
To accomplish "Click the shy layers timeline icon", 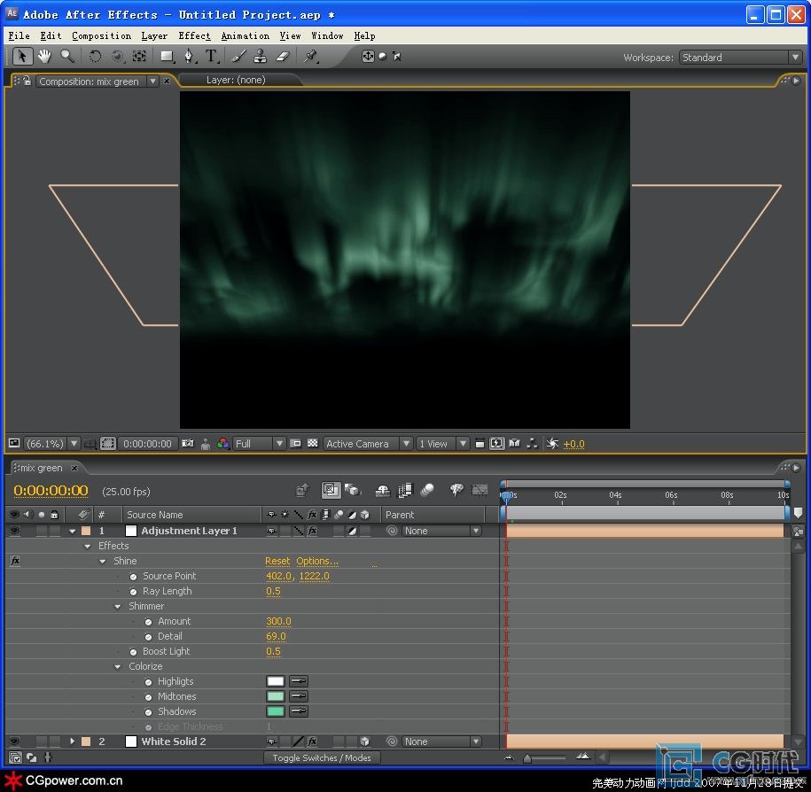I will [x=382, y=490].
